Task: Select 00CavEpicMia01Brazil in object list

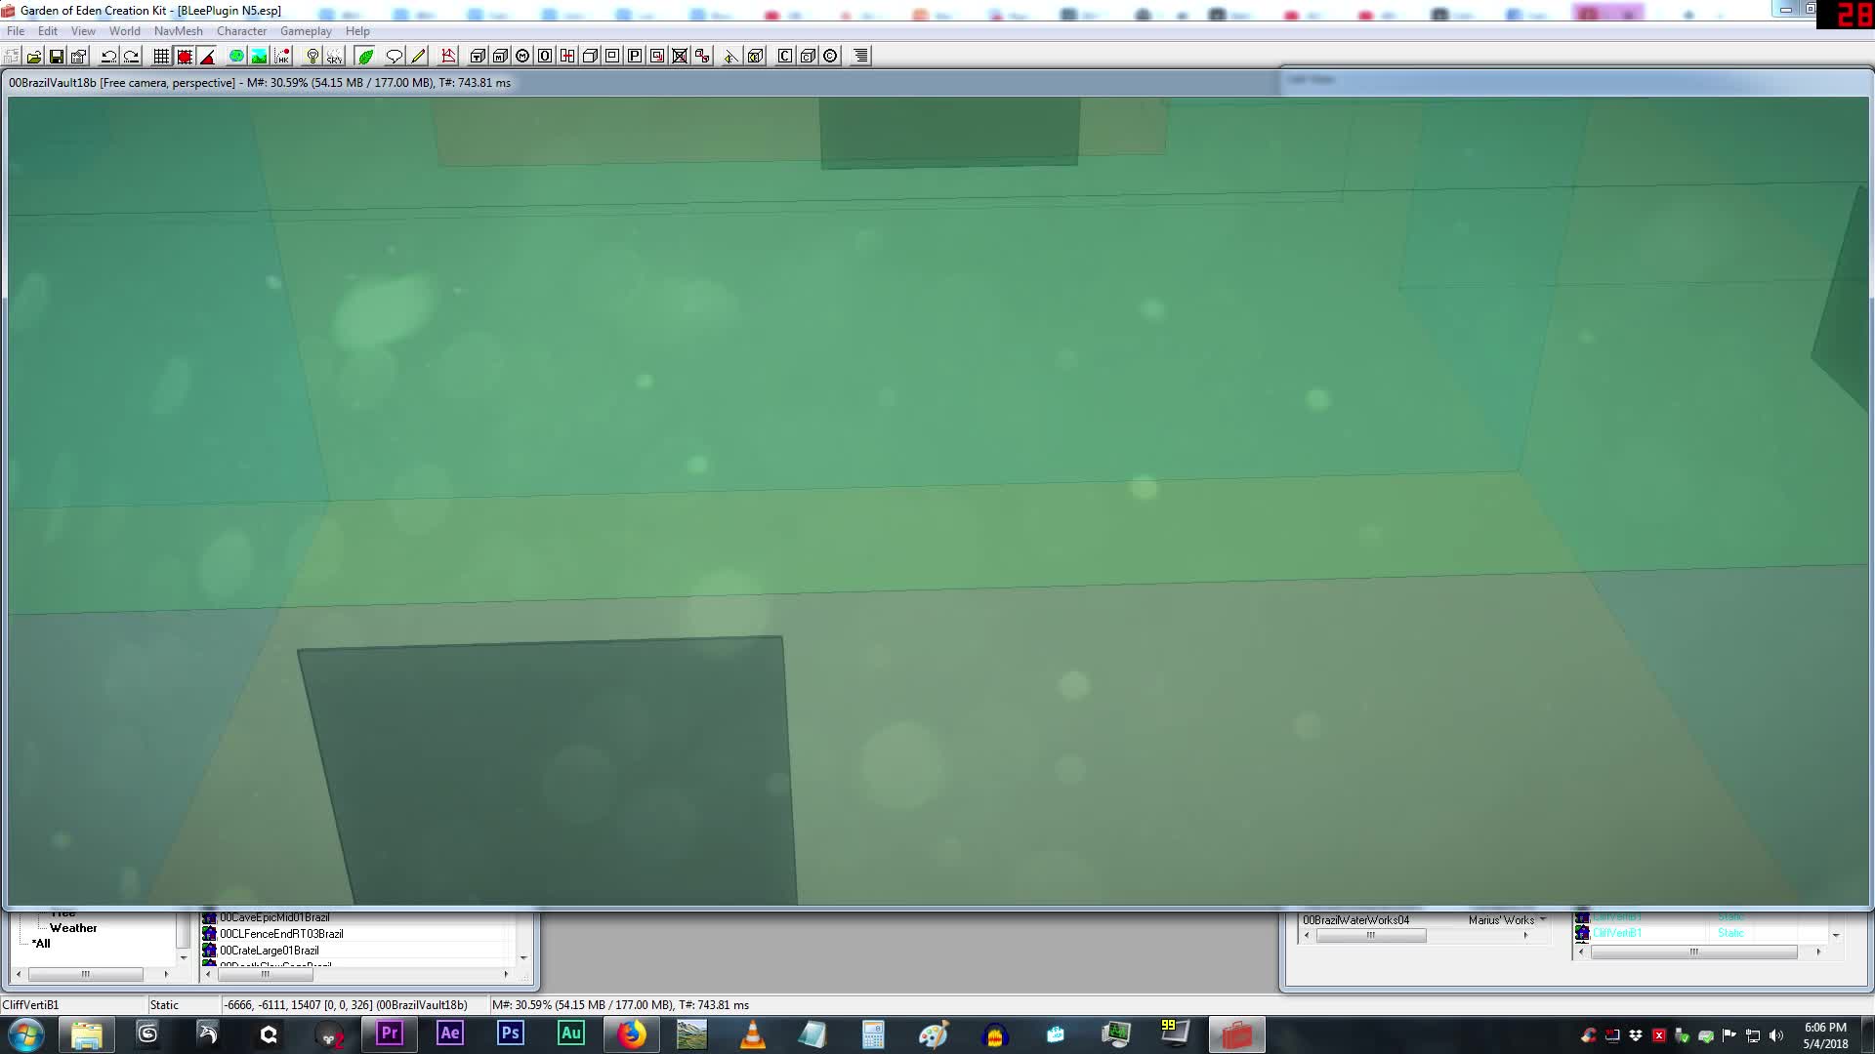Action: click(274, 916)
